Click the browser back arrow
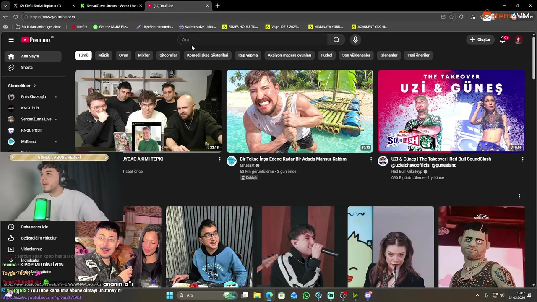The image size is (537, 302). tap(5, 17)
